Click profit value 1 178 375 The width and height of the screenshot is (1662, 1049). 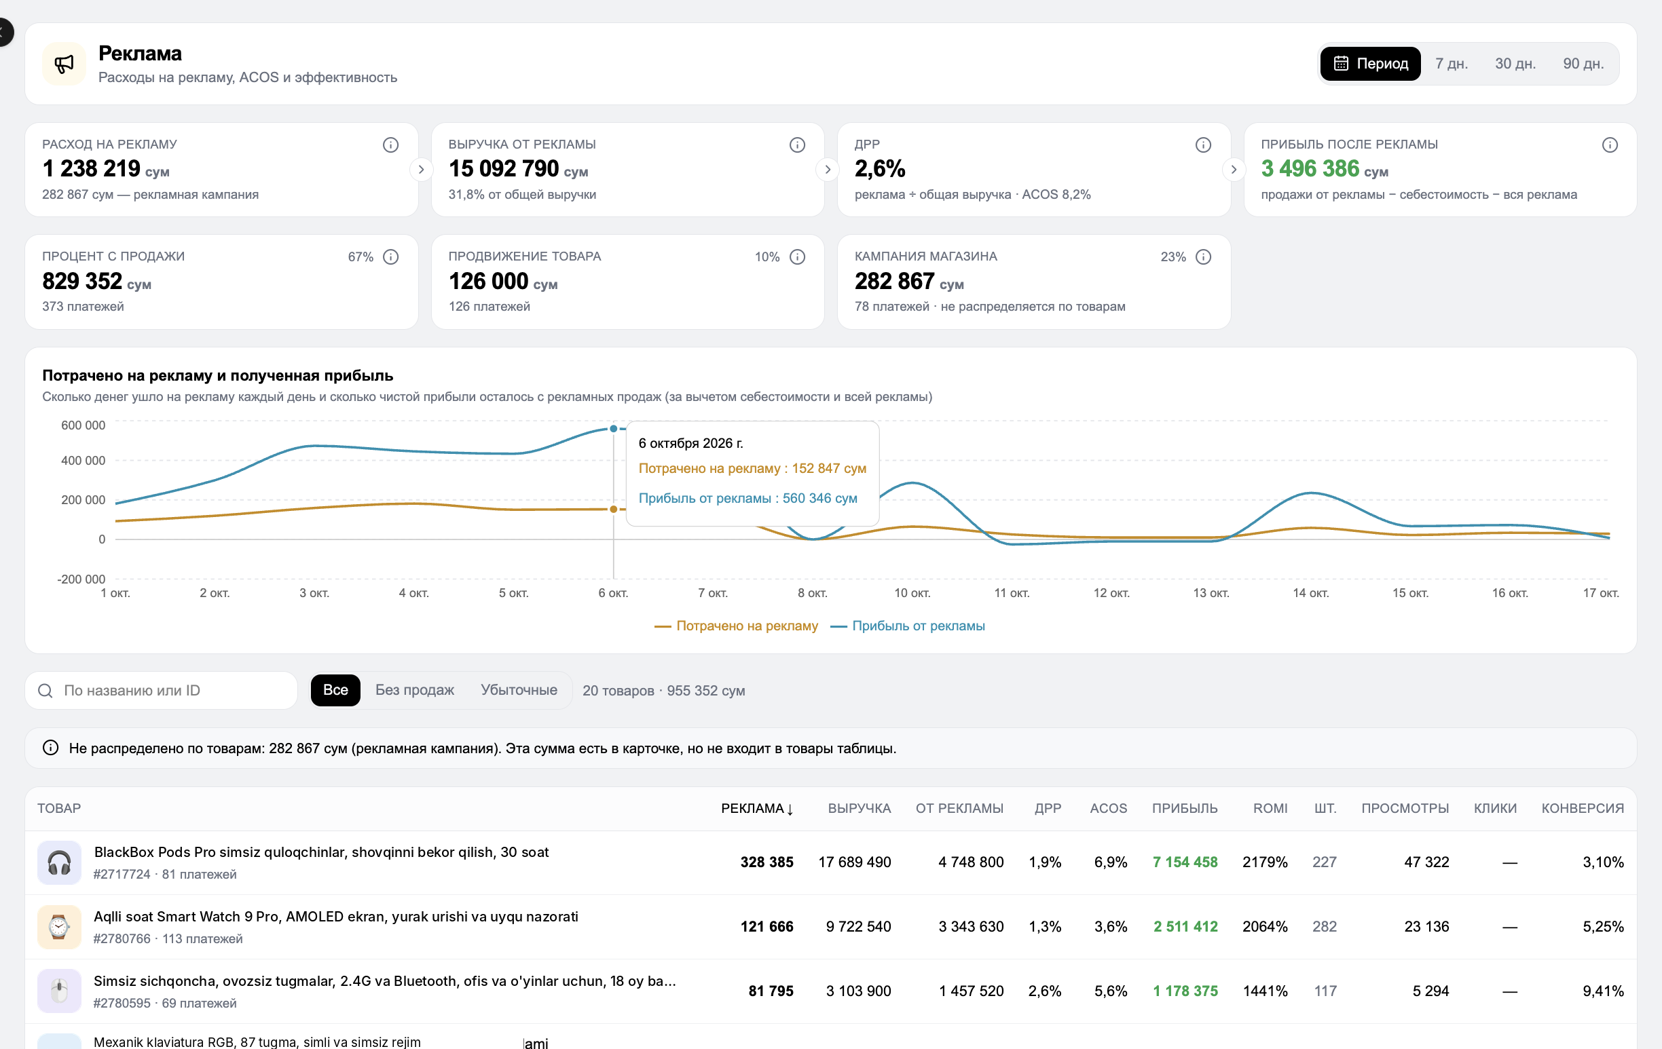1185,991
